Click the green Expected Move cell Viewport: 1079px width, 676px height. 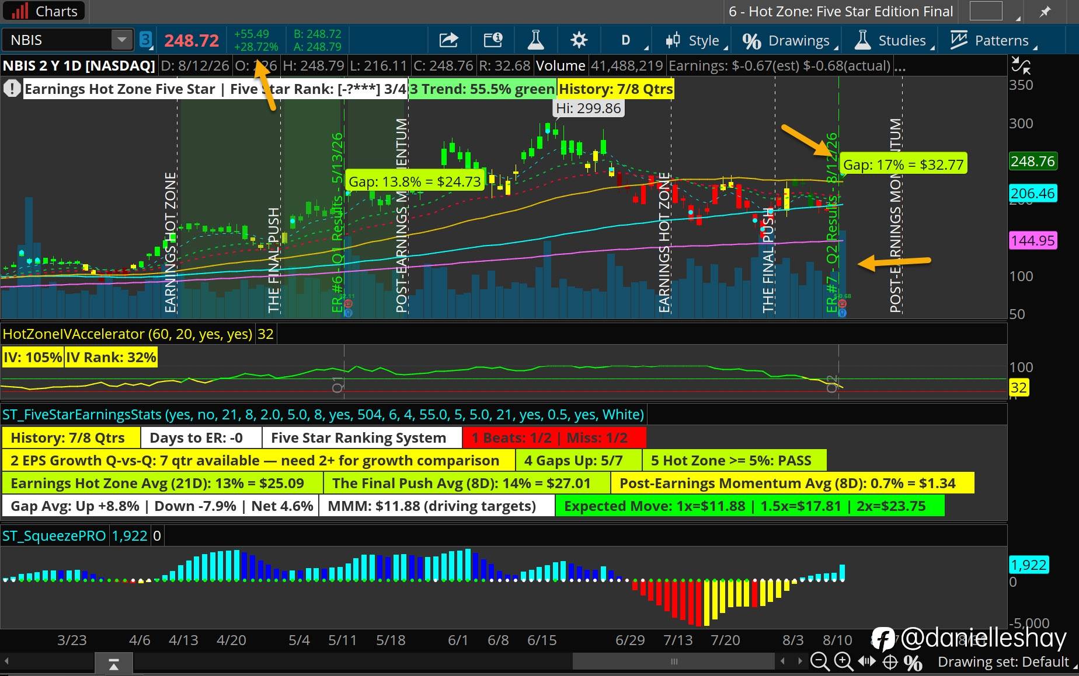pyautogui.click(x=750, y=506)
